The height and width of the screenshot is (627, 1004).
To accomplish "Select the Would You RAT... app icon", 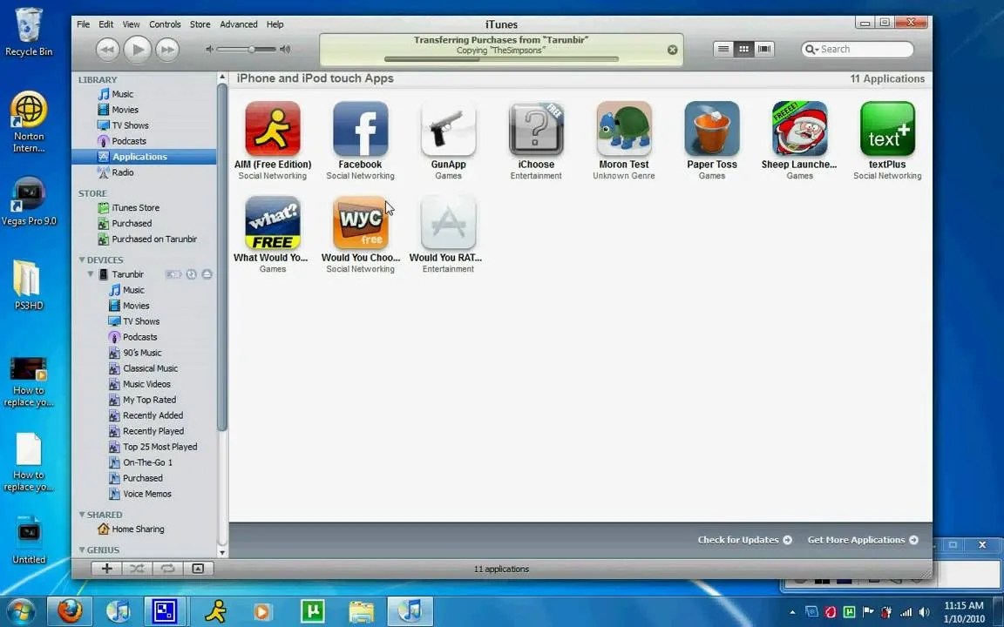I will coord(448,223).
